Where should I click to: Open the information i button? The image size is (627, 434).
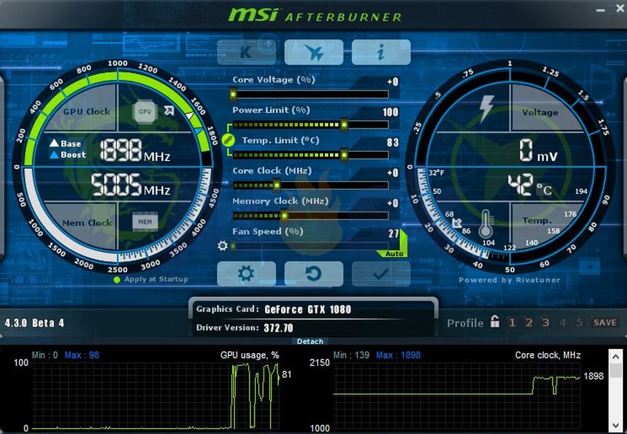pyautogui.click(x=381, y=51)
